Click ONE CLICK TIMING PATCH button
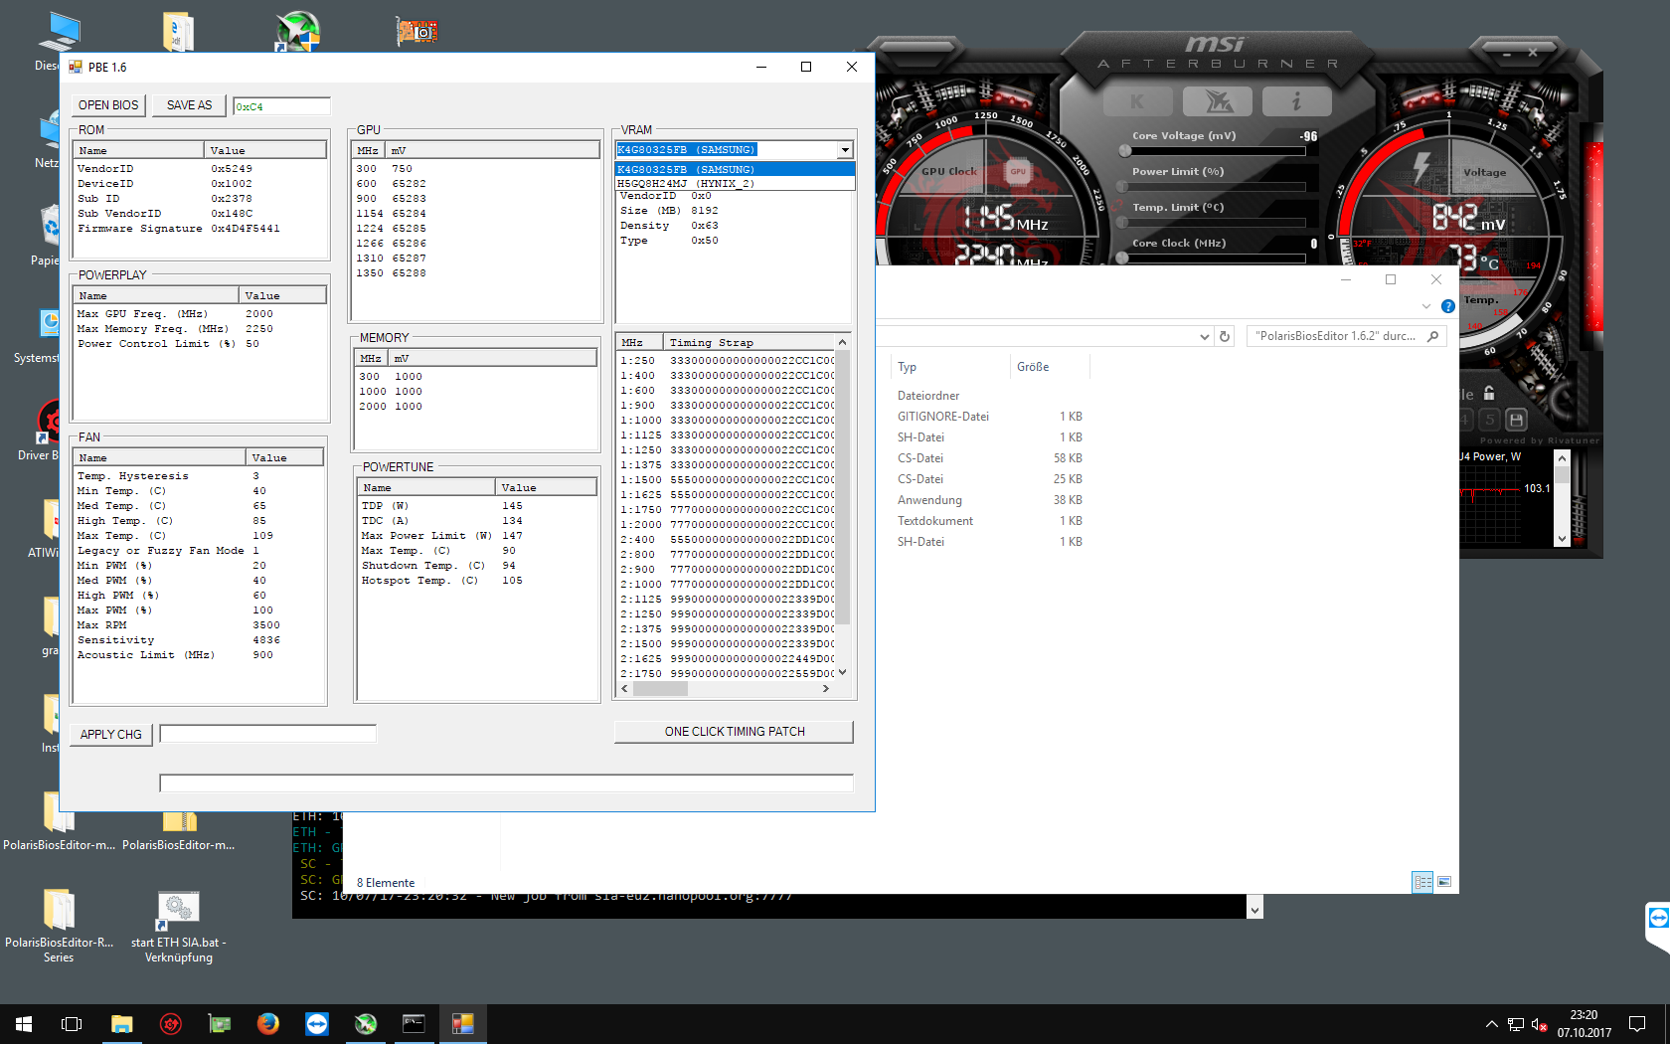Viewport: 1670px width, 1044px height. pos(735,732)
